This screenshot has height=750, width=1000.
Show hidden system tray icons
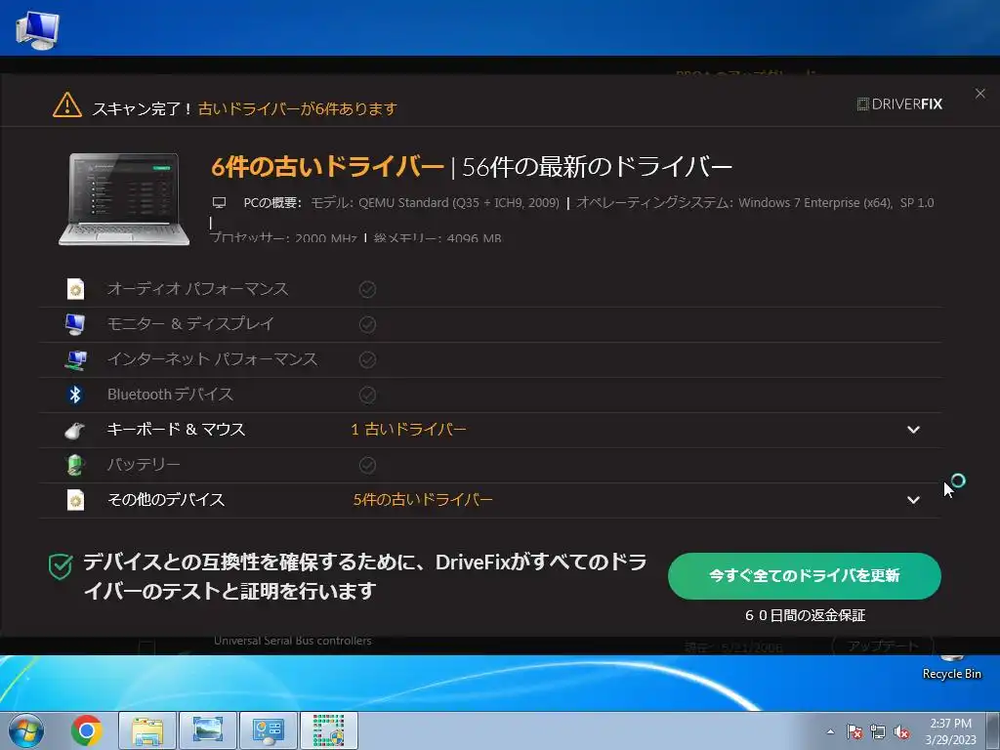coord(830,731)
